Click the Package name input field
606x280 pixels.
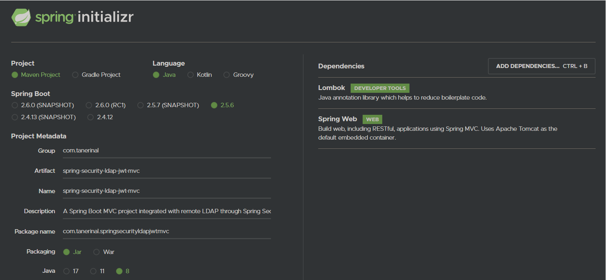click(160, 231)
